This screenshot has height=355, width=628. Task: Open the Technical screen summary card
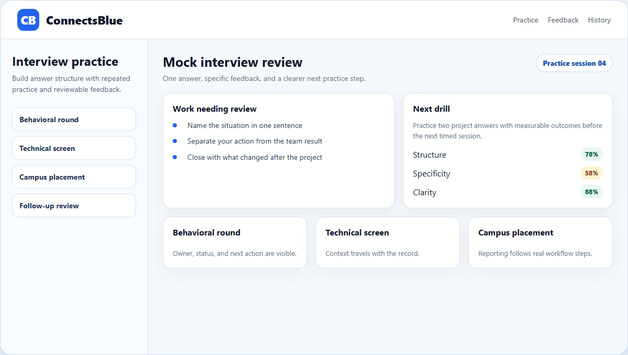[x=388, y=243]
